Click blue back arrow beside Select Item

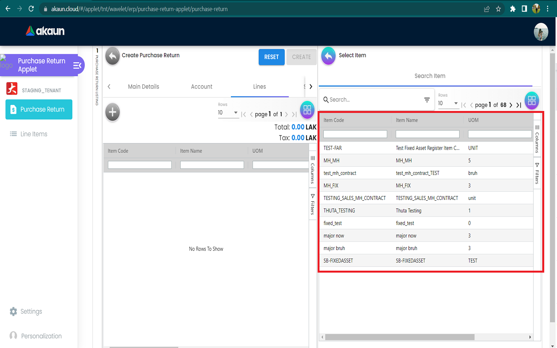point(328,56)
